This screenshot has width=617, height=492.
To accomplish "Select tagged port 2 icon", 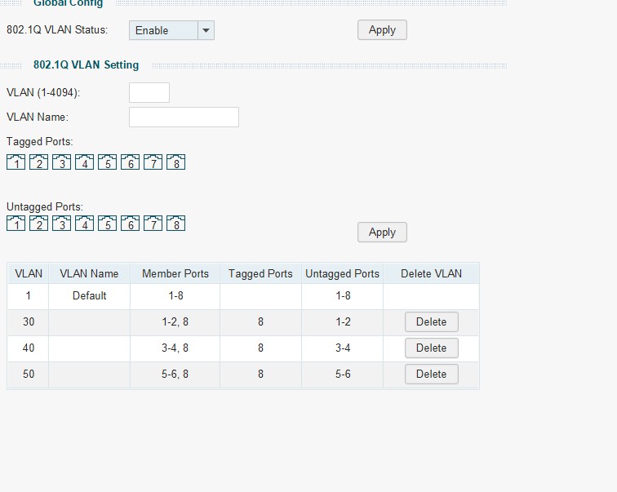I will tap(38, 162).
